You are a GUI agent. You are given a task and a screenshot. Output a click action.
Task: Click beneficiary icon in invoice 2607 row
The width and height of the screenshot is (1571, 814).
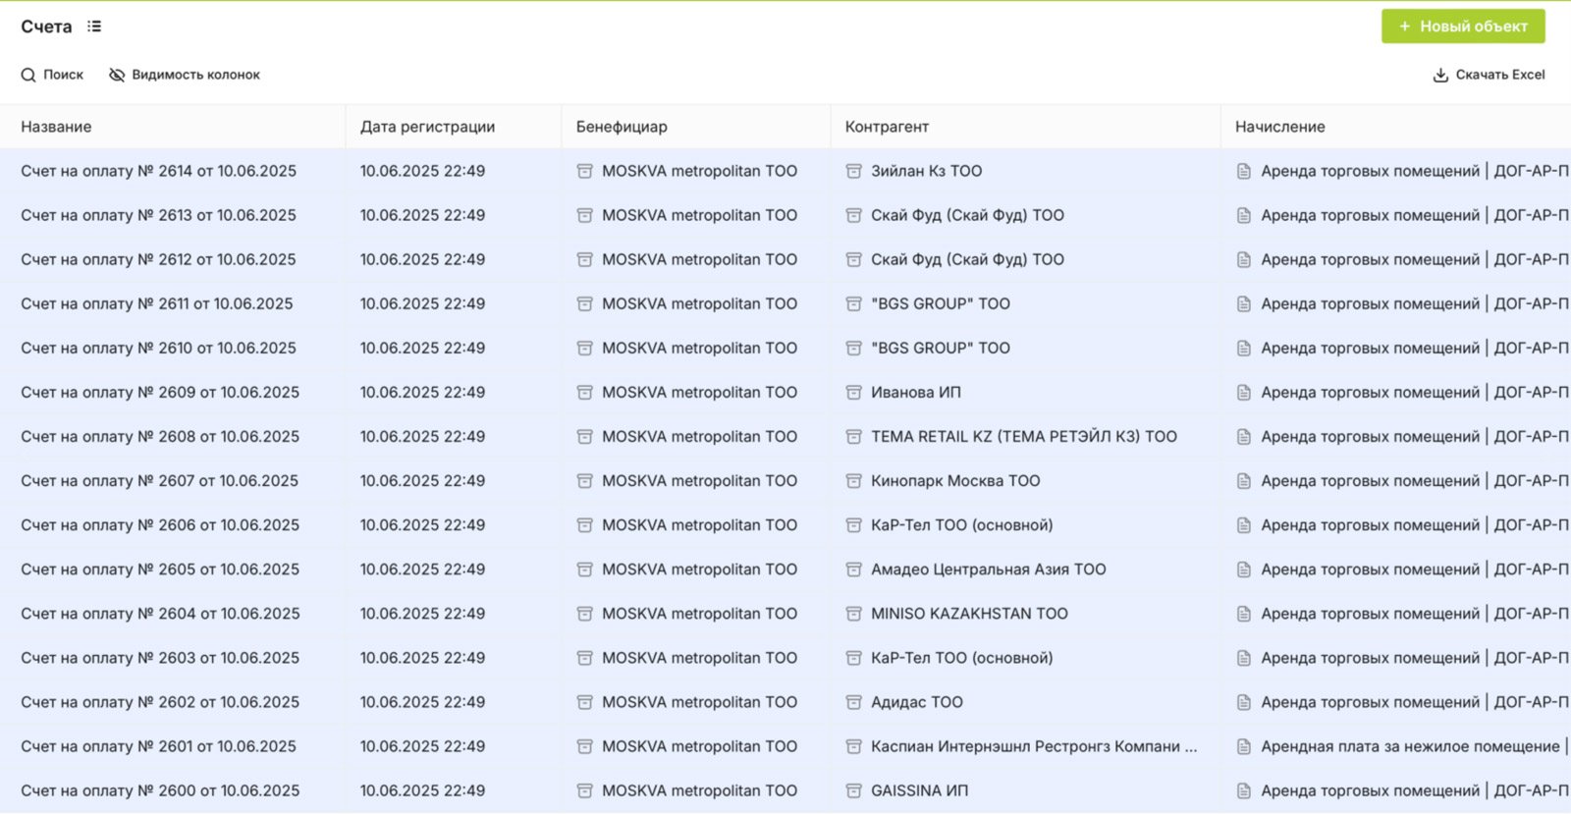coord(584,481)
